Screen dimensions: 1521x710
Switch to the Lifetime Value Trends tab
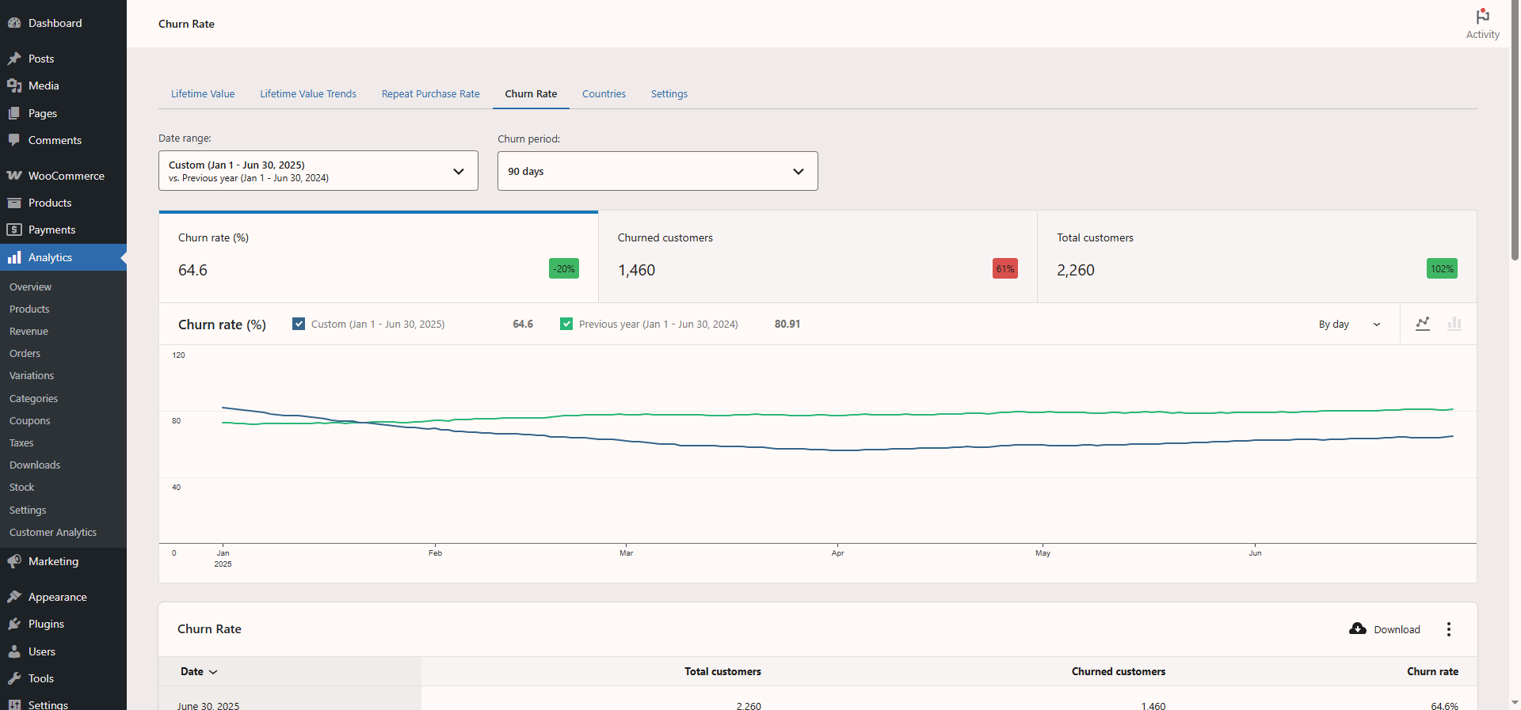click(x=308, y=93)
